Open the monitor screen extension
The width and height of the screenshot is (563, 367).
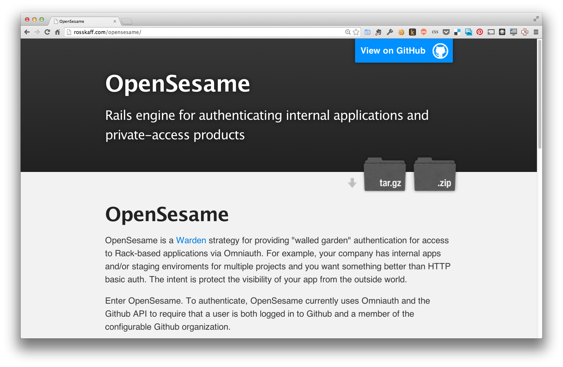click(513, 32)
